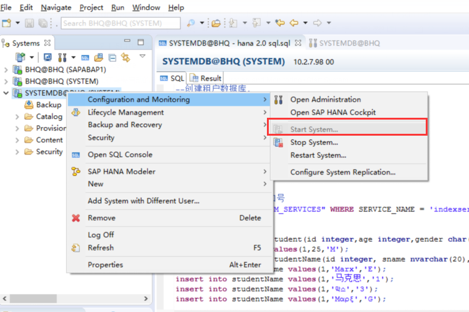Click the Previous Annotation toolbar icon
This screenshot has width=469, height=312.
[256, 23]
